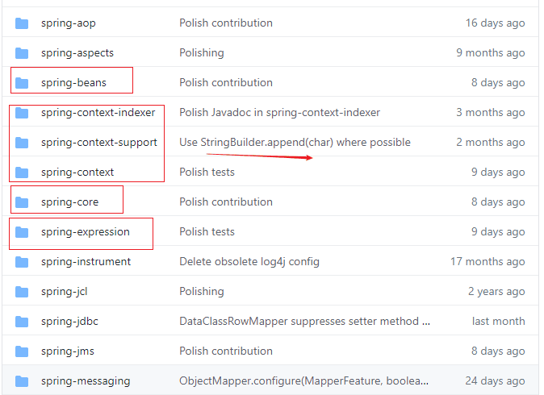
Task: Click the '17 months ago' timestamp
Action: [488, 262]
